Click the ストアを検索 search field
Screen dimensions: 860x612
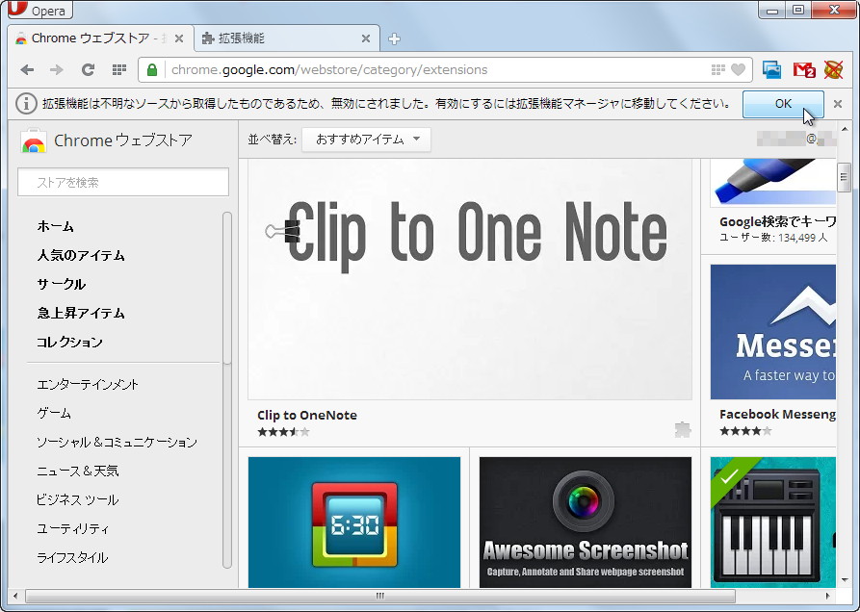122,182
